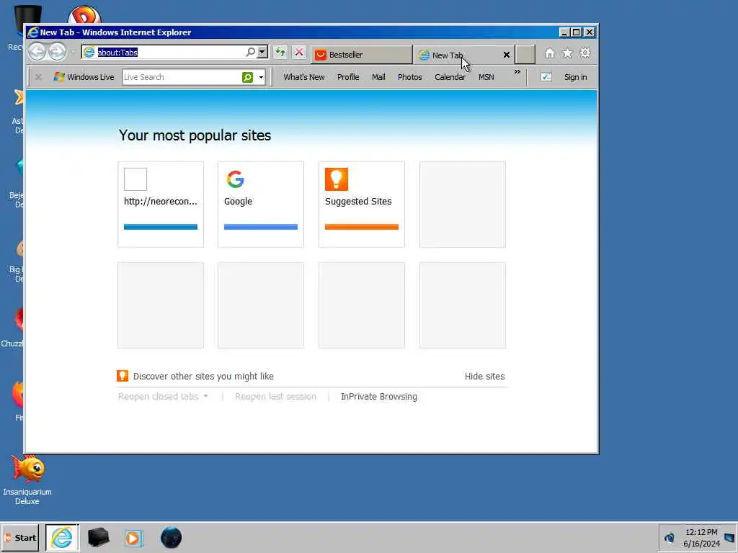Open the Google site tile
Viewport: 738px width, 553px height.
[x=261, y=204]
